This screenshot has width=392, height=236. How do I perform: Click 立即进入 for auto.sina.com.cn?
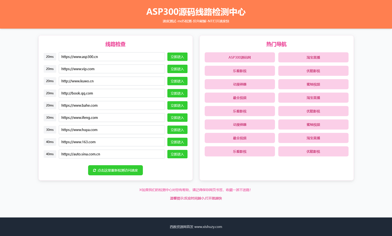177,154
